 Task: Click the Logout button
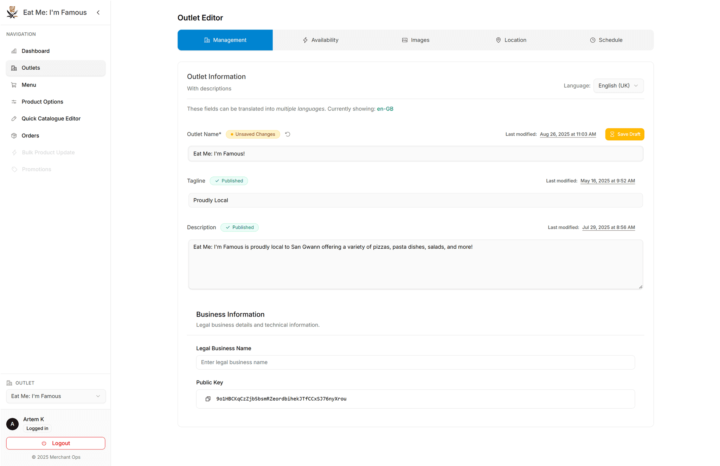56,443
